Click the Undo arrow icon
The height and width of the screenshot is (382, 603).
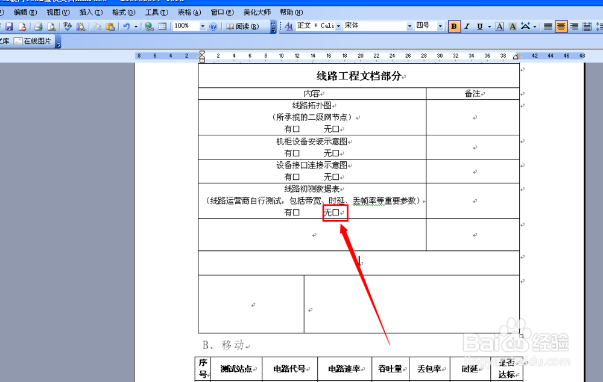(127, 26)
